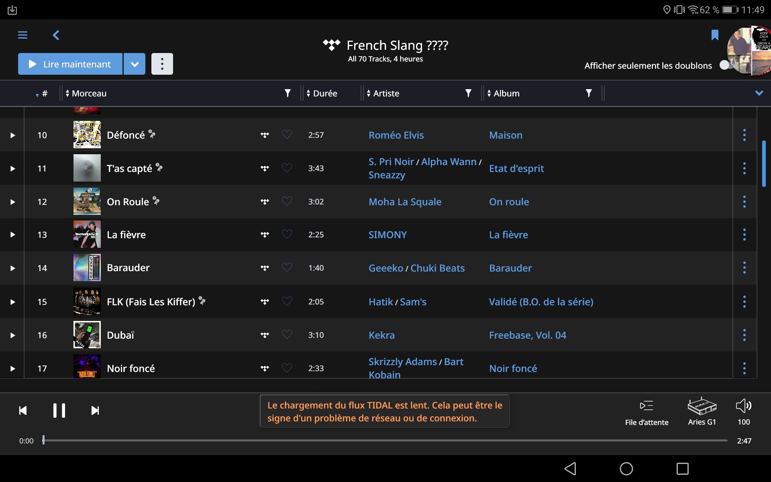
Task: Favorite Barauder with heart icon
Action: (287, 268)
